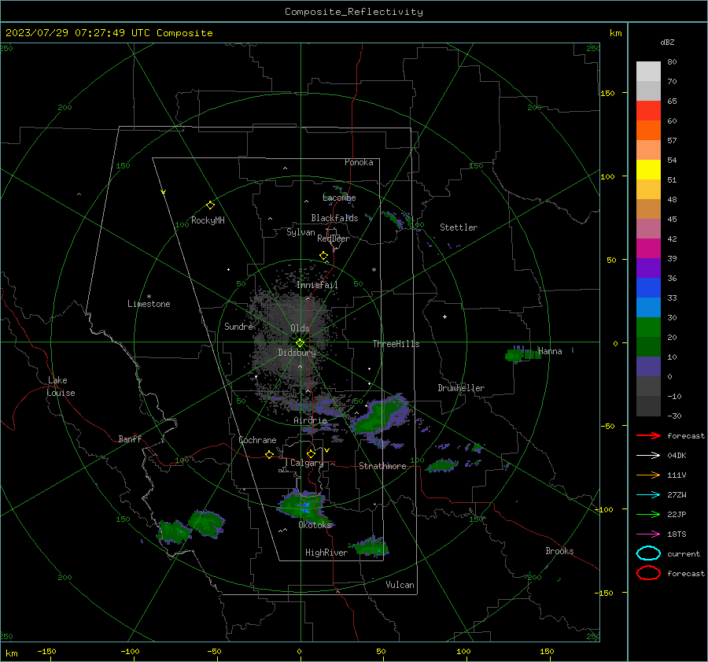Click the Ponoka city label

pos(359,162)
